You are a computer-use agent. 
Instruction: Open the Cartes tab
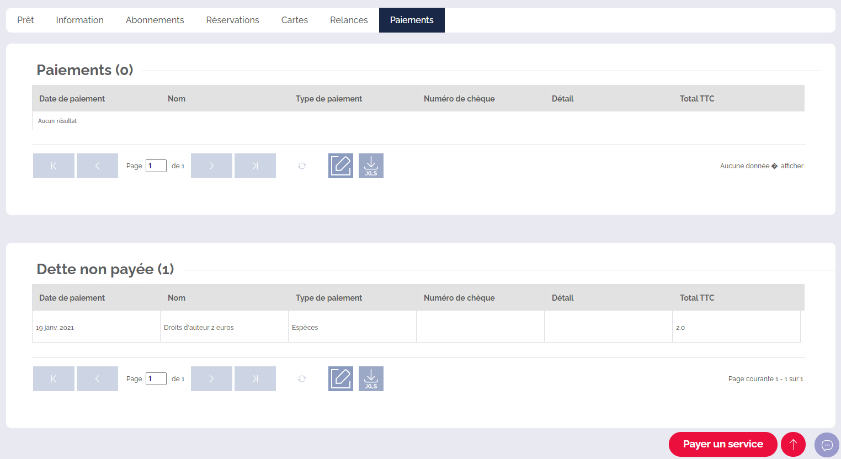click(x=295, y=20)
